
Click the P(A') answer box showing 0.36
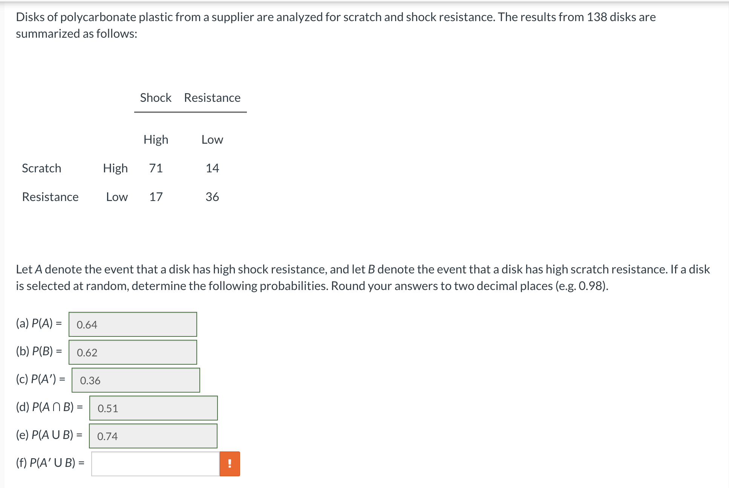(136, 380)
